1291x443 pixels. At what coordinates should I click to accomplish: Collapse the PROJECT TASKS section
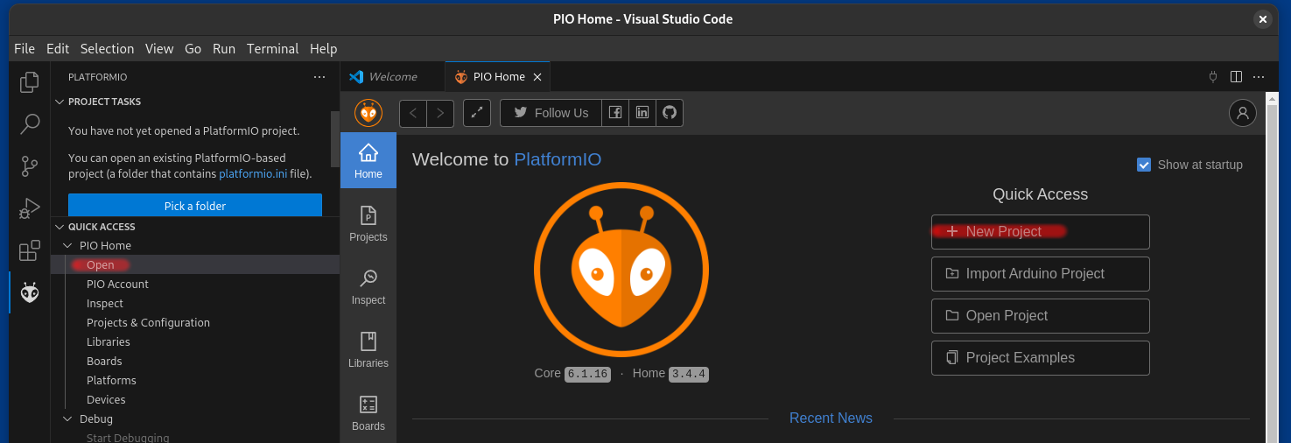(60, 102)
